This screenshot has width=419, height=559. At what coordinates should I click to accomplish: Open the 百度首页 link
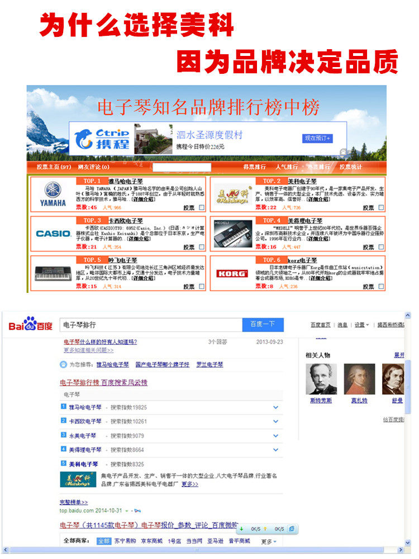pyautogui.click(x=321, y=325)
